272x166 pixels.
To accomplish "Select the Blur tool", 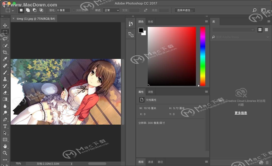I will pyautogui.click(x=5, y=106).
